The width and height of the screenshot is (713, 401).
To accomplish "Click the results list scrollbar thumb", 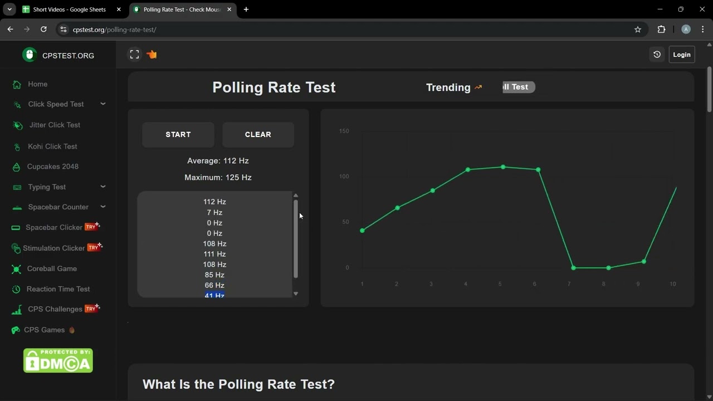I will (296, 238).
